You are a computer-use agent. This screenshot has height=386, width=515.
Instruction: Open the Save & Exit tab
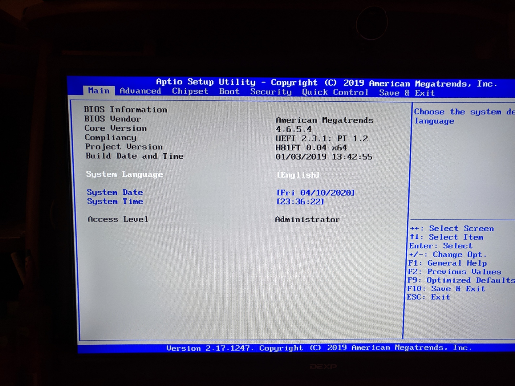coord(407,93)
